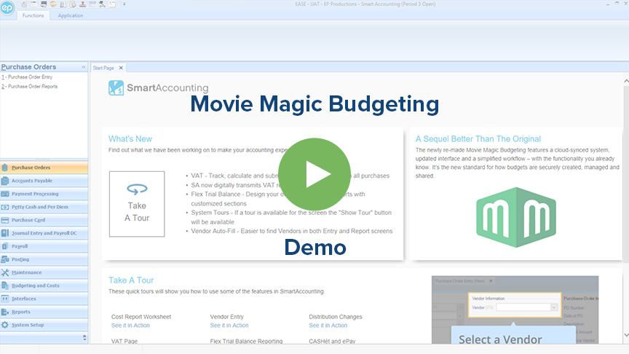Switch to the Application ribbon tab
629x354 pixels.
click(x=71, y=15)
